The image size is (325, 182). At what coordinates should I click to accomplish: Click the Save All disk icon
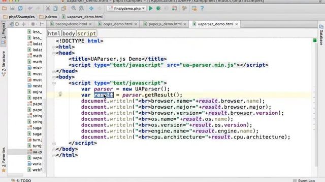click(12, 9)
